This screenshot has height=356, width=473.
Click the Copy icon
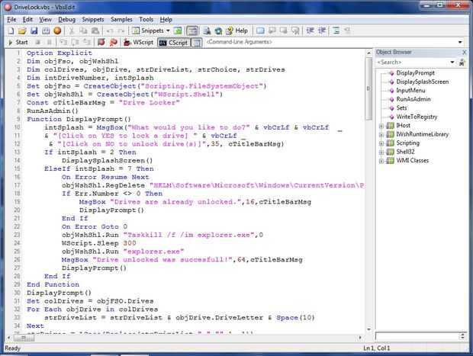tap(83, 30)
